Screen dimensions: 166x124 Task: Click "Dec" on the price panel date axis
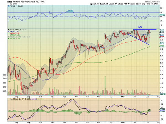point(64,97)
